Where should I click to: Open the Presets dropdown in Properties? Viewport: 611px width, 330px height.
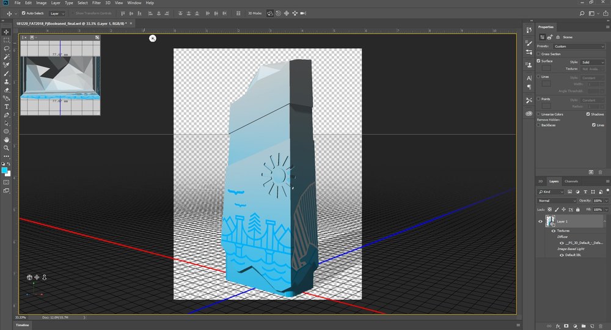[x=579, y=46]
